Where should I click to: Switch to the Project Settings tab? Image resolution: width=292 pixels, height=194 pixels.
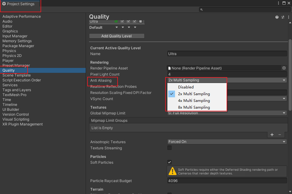pos(20,4)
